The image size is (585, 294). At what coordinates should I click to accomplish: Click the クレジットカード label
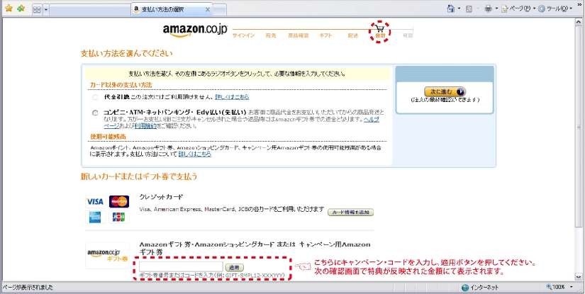[161, 196]
